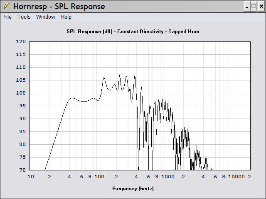Image resolution: width=266 pixels, height=199 pixels.
Task: Close the SPL Response window
Action: 261,7
